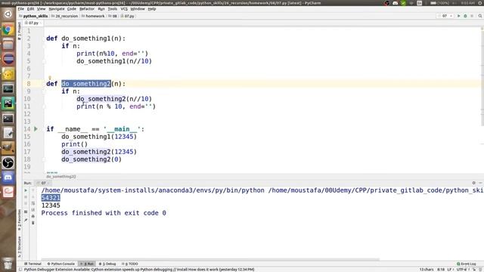
Task: Click the UTF-8 encoding status entry
Action: [x=462, y=270]
